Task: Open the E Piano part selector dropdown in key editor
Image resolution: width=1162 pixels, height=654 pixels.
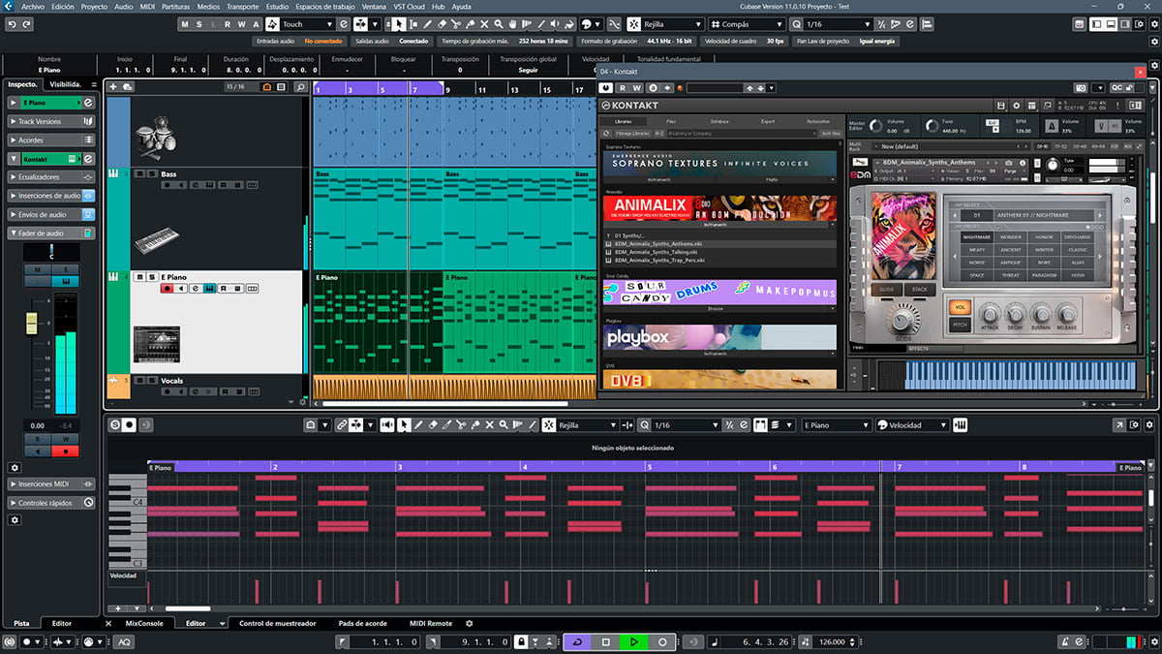Action: click(x=836, y=424)
